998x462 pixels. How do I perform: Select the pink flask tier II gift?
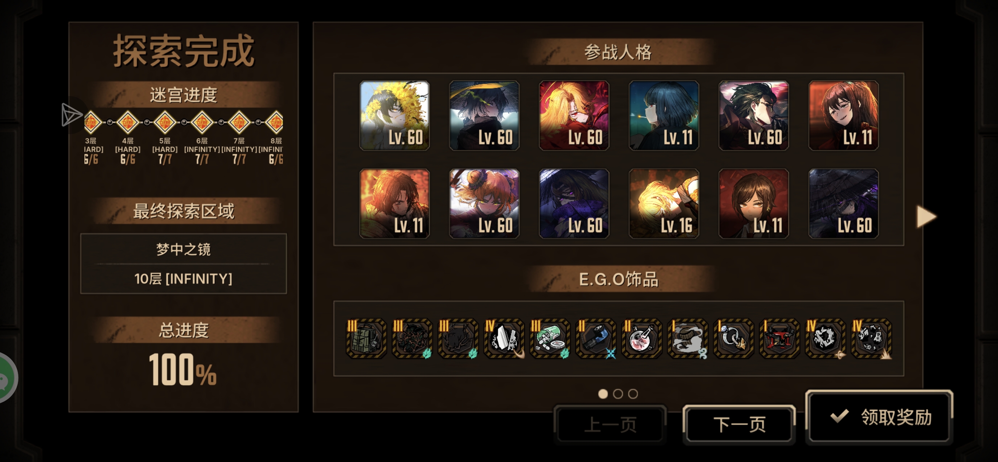pos(642,338)
